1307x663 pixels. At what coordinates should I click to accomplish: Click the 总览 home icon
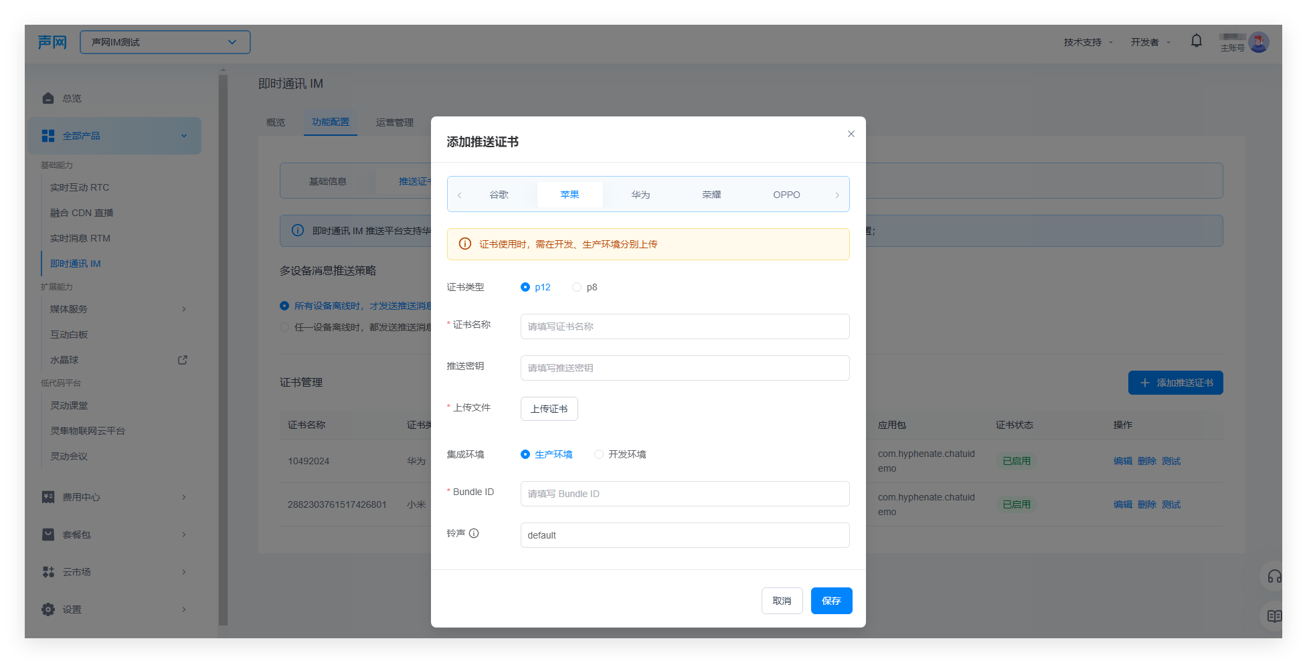point(48,98)
